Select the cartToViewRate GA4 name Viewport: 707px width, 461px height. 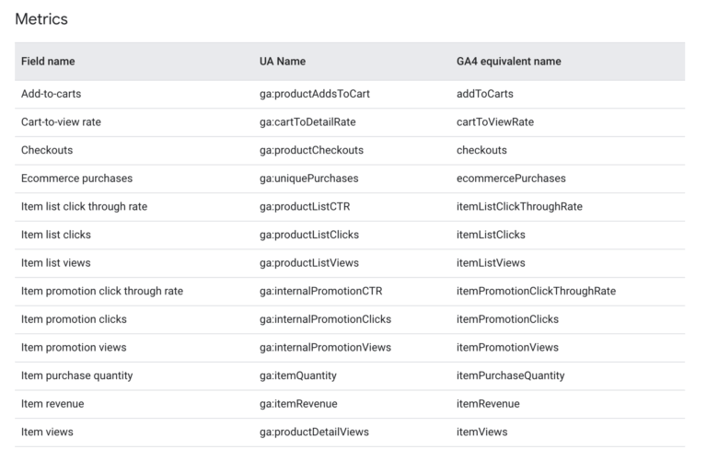494,122
